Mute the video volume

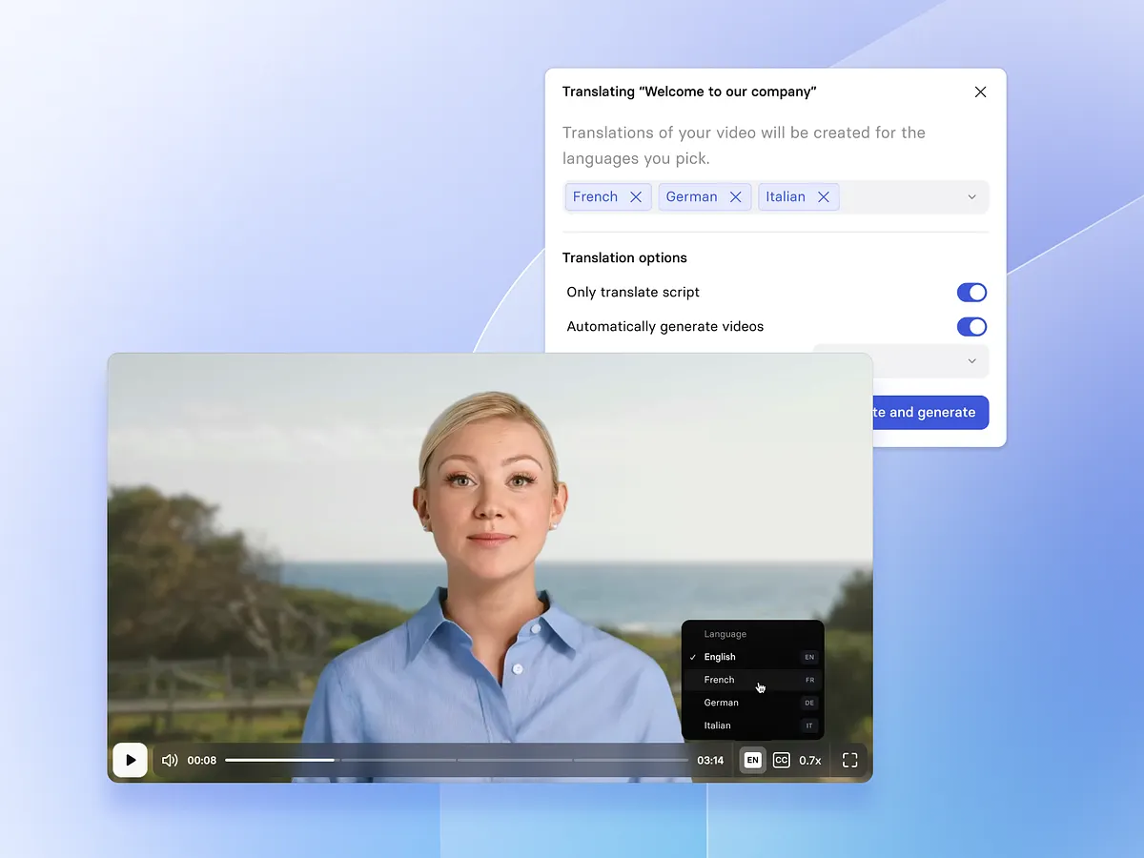(170, 760)
